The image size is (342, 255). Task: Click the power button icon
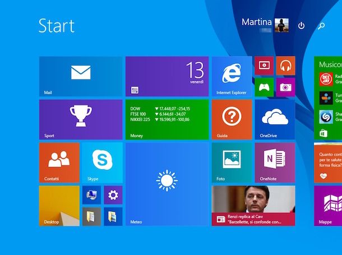(301, 26)
